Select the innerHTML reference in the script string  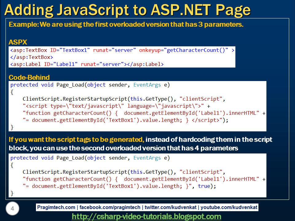tap(243, 113)
